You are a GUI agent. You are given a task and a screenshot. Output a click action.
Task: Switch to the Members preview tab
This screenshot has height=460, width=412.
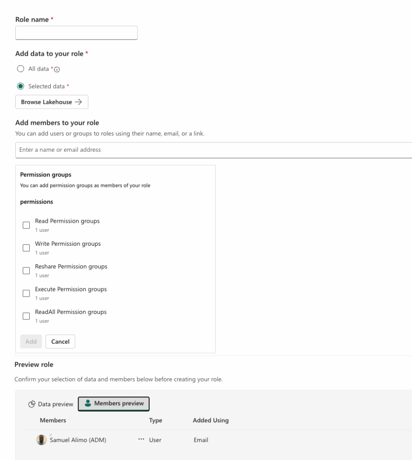tap(114, 404)
